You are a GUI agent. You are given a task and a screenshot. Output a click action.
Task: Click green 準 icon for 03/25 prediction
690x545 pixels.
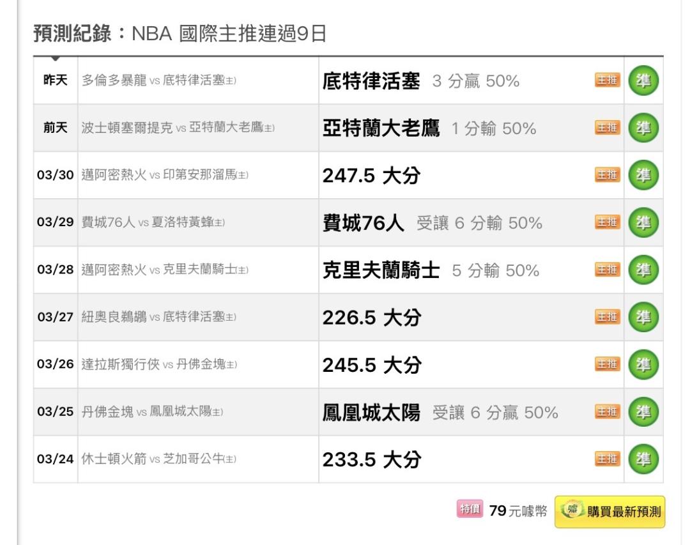pos(643,412)
